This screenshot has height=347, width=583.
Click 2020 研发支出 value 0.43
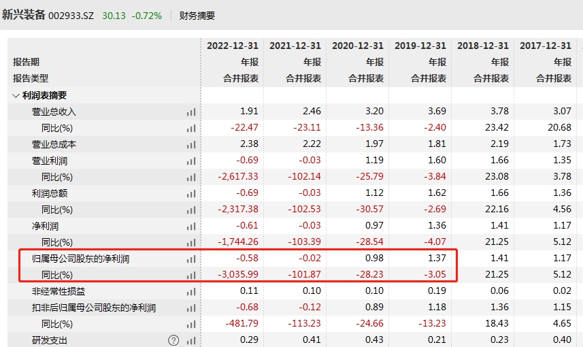[x=374, y=340]
